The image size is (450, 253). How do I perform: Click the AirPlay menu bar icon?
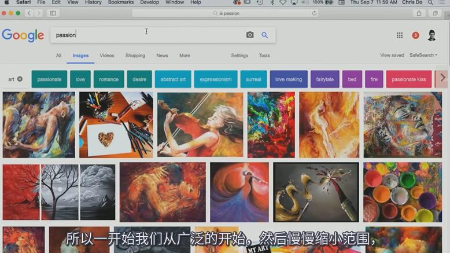coord(294,2)
